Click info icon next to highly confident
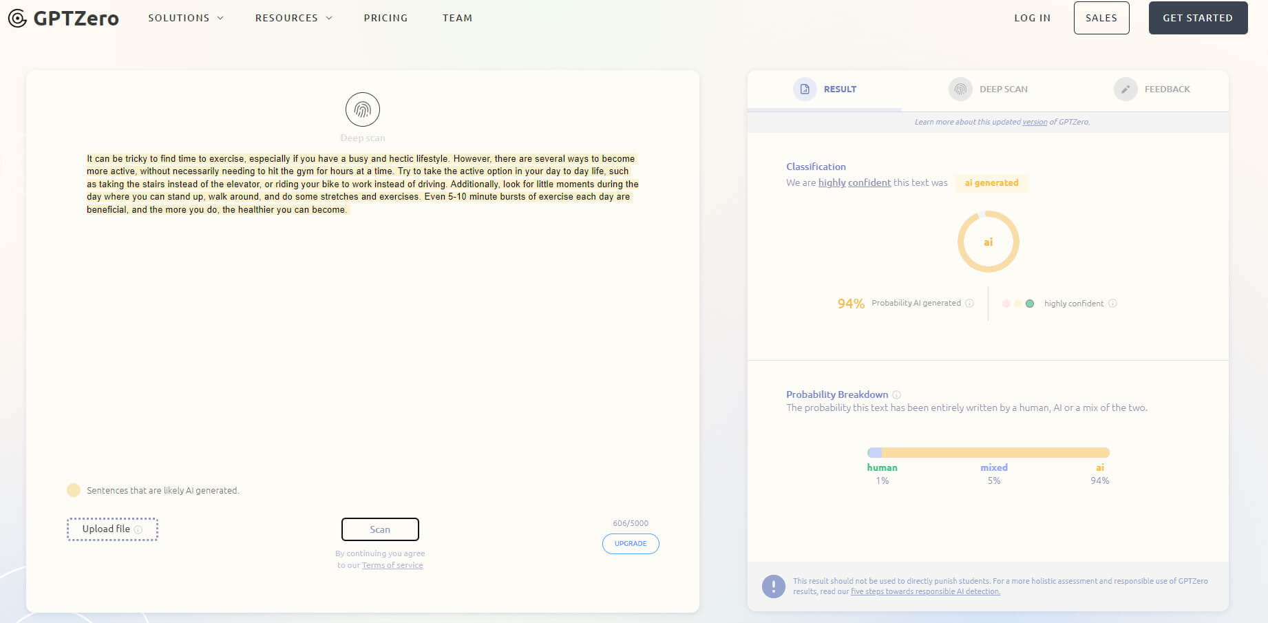 (1112, 304)
